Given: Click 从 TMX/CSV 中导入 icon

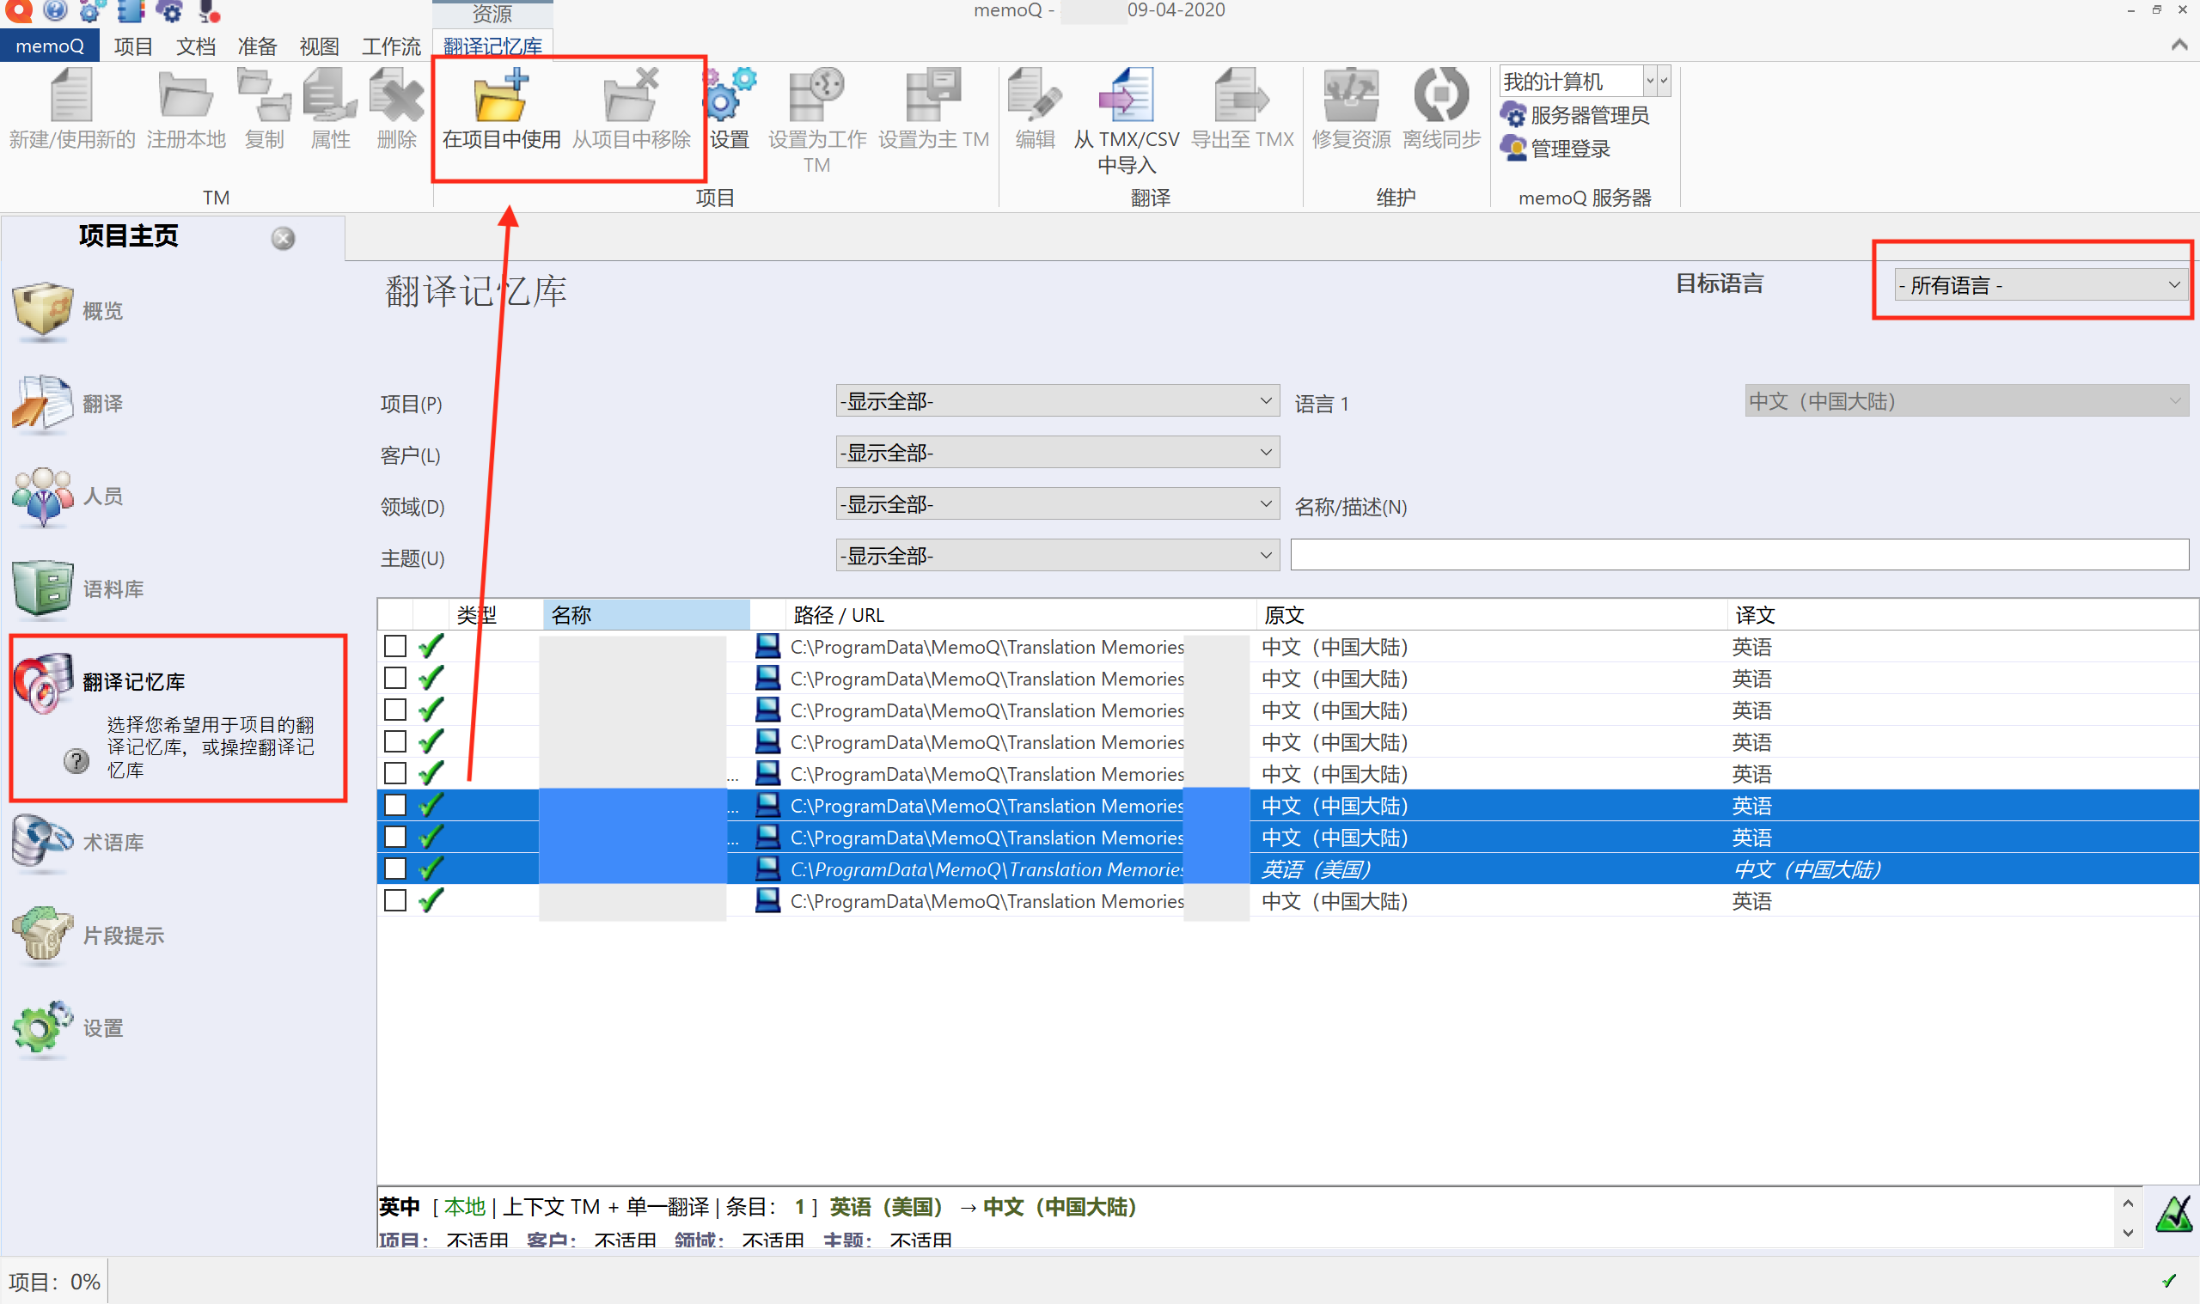Looking at the screenshot, I should pos(1126,94).
